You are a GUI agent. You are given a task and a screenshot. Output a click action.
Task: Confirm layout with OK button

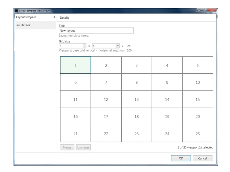point(181,158)
